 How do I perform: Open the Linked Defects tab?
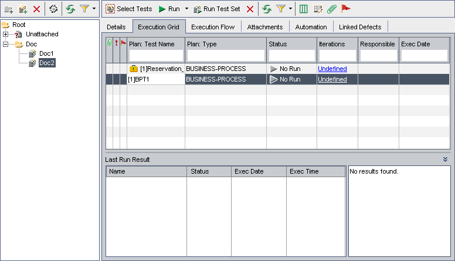360,27
